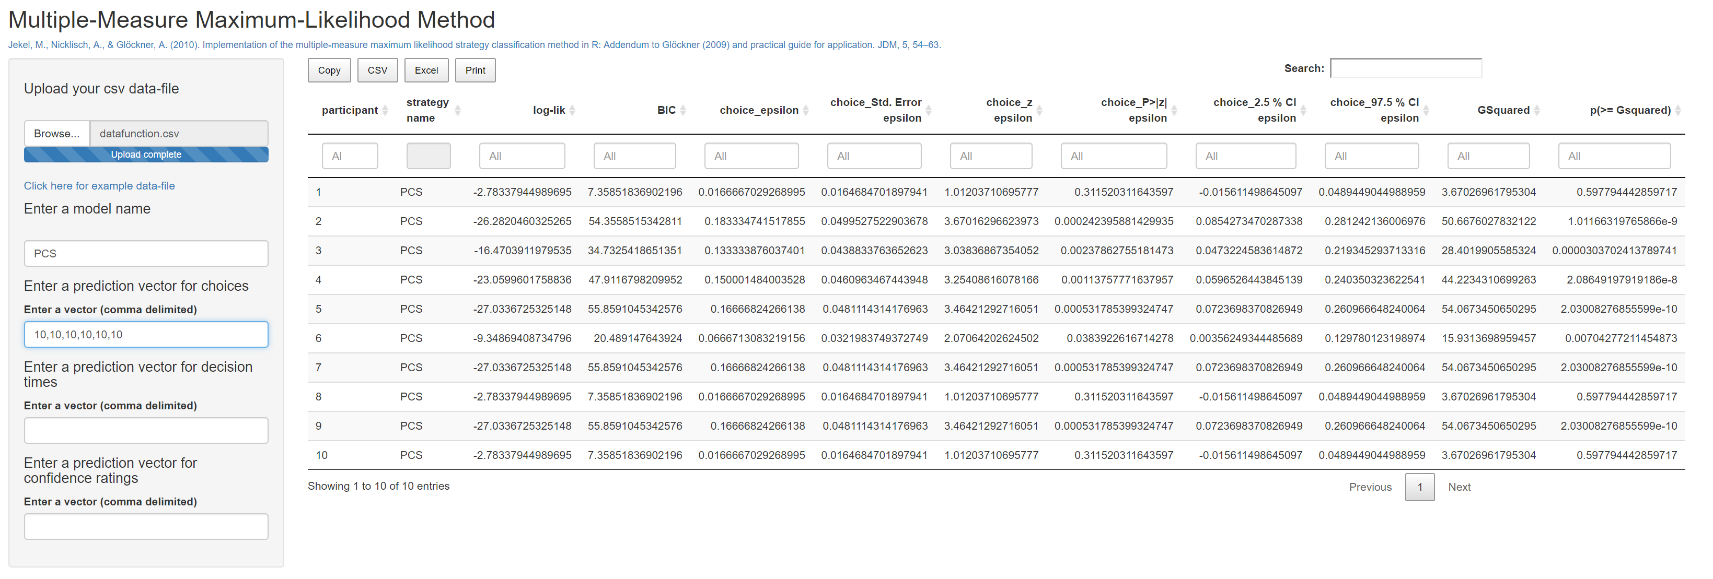Click BIC column sort arrows
The image size is (1713, 579).
(x=683, y=110)
